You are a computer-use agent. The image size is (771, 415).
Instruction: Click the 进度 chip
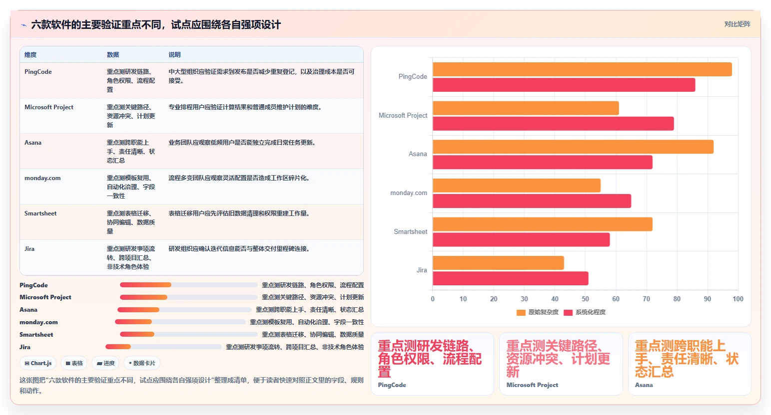pos(106,363)
